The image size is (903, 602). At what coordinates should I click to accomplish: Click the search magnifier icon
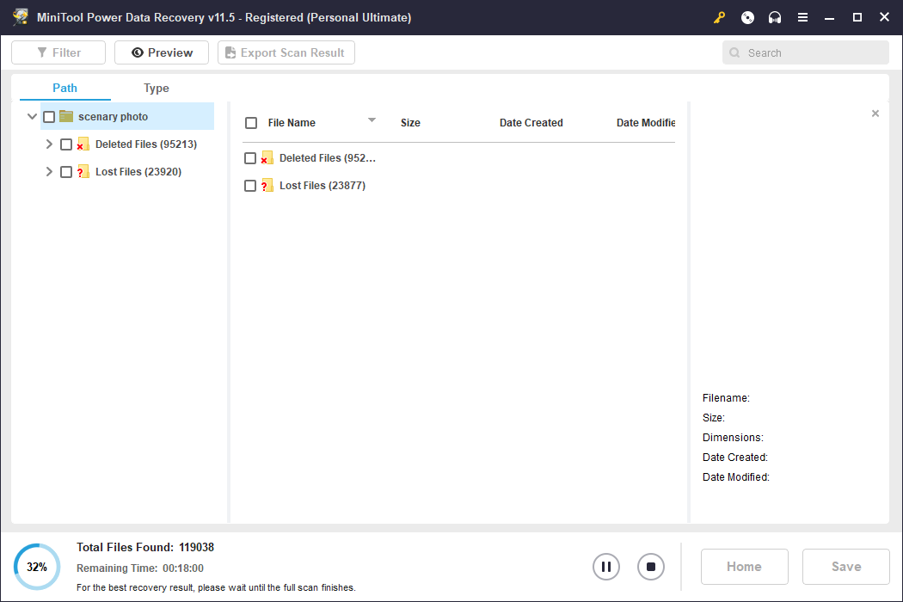(x=734, y=53)
